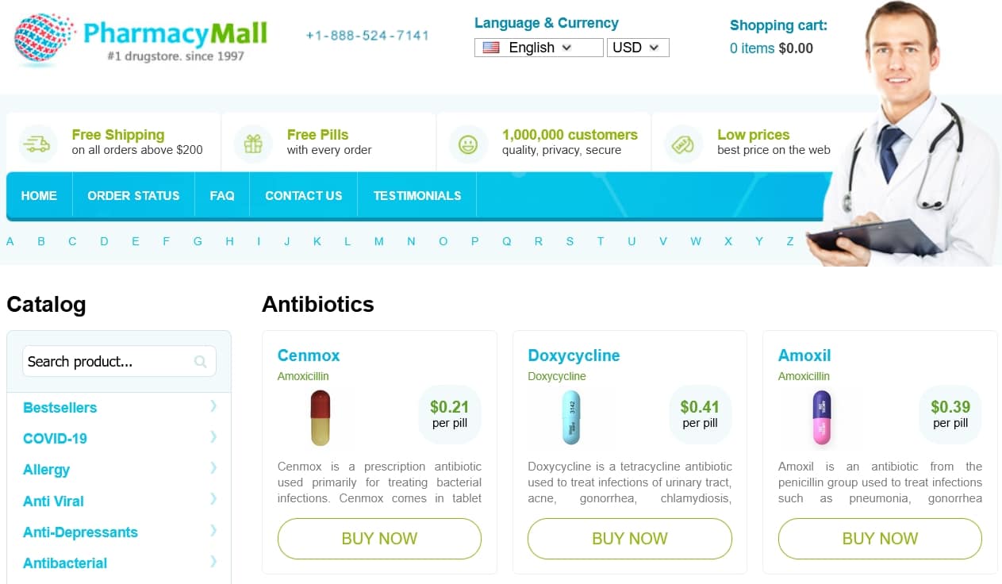1002x584 pixels.
Task: Click the smiley customers icon
Action: coord(468,143)
